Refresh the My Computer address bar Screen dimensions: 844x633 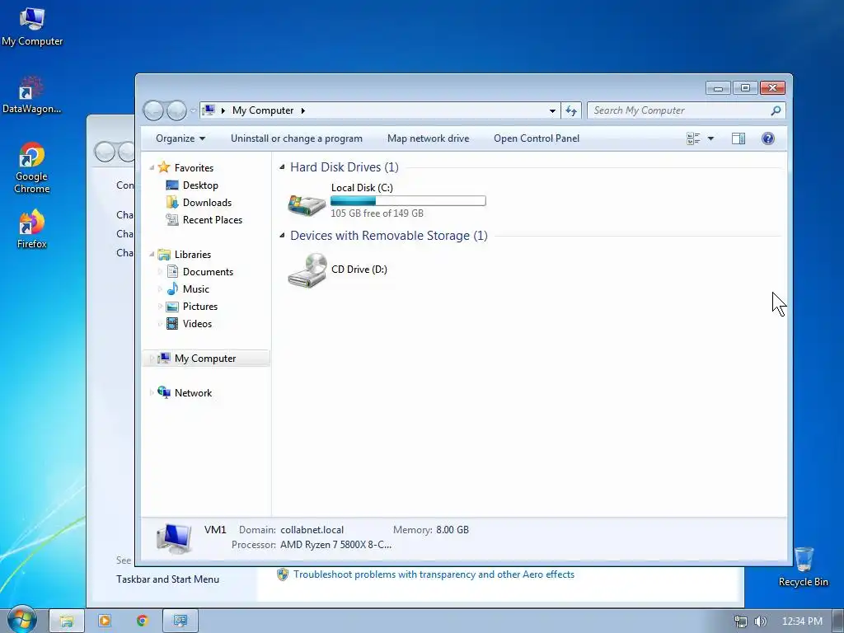tap(571, 110)
